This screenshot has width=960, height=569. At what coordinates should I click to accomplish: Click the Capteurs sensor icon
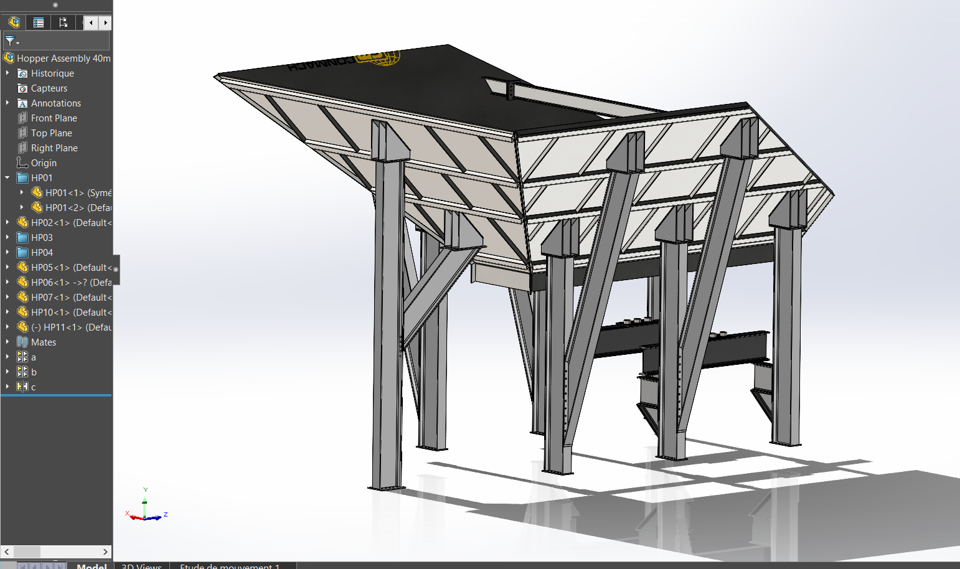point(22,88)
